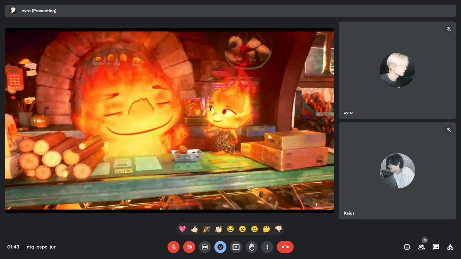Send thumbs down reaction

(x=278, y=229)
